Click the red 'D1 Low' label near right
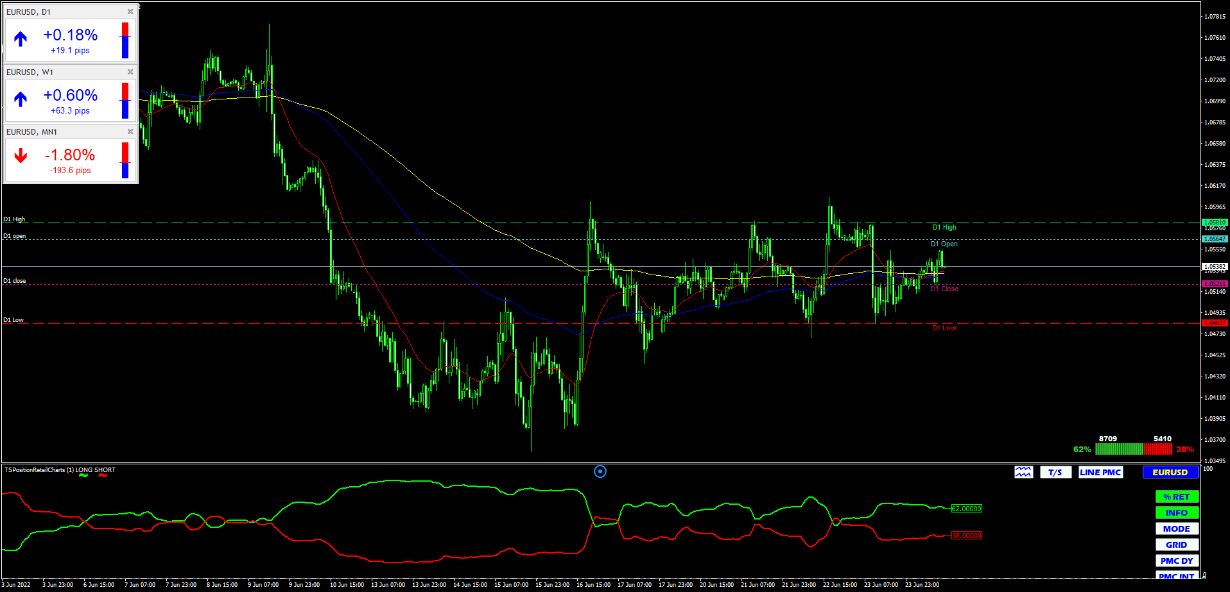This screenshot has width=1230, height=592. click(x=944, y=328)
